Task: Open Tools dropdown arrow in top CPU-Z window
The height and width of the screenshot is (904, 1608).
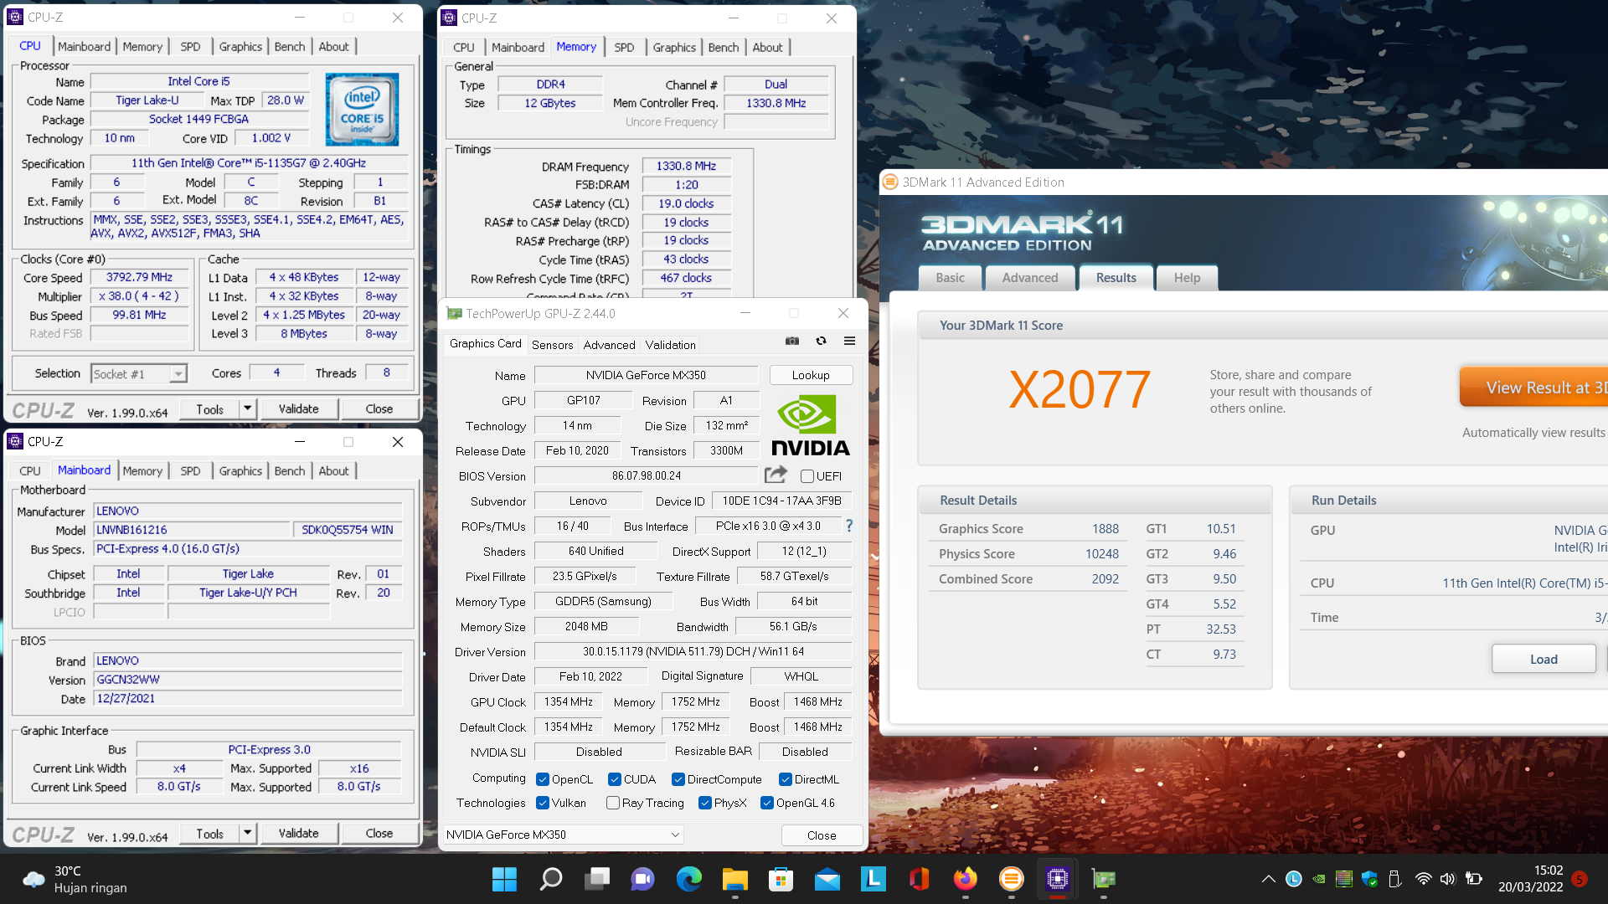Action: click(247, 408)
